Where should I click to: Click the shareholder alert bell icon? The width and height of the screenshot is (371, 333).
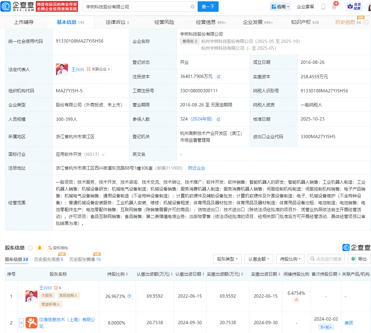pos(40,248)
